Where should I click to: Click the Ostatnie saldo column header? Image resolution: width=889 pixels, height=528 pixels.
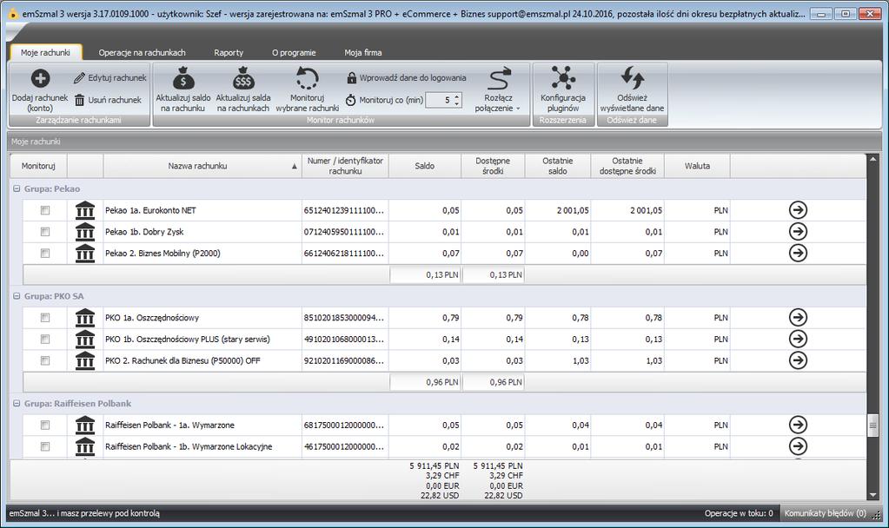point(558,166)
